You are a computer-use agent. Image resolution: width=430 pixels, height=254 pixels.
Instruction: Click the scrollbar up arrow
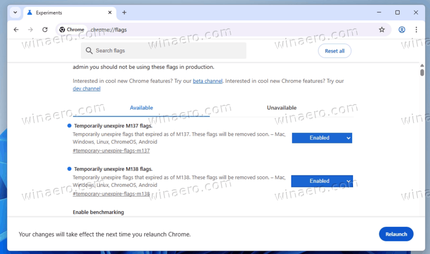[422, 66]
